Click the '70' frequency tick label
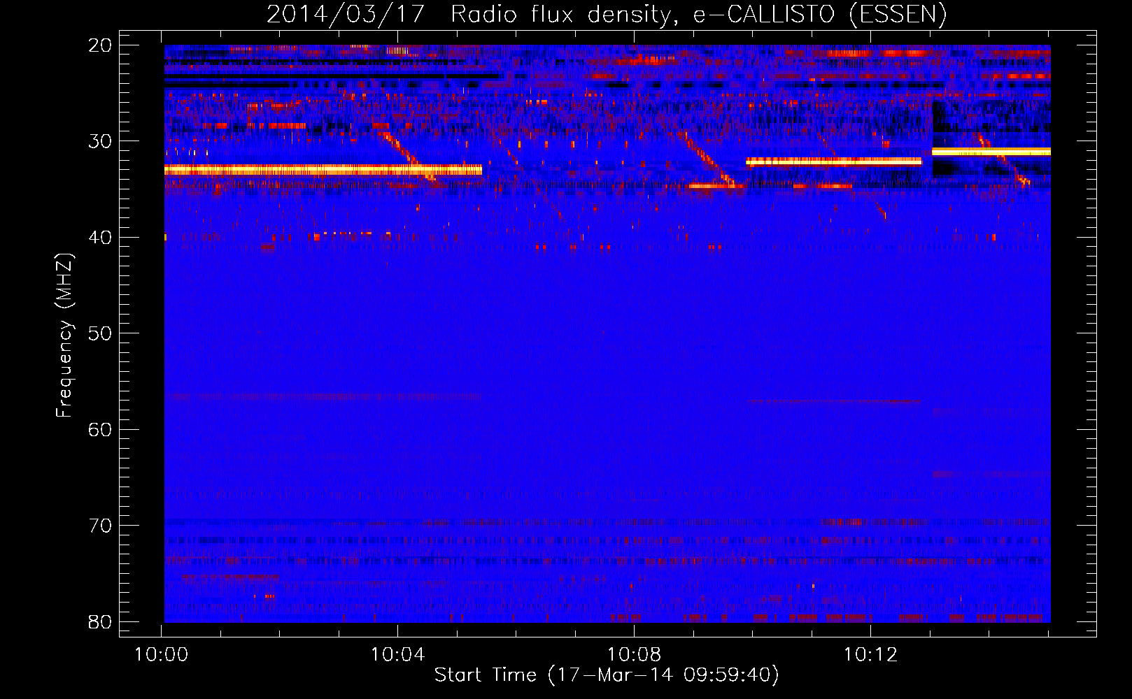This screenshot has width=1132, height=699. click(100, 526)
